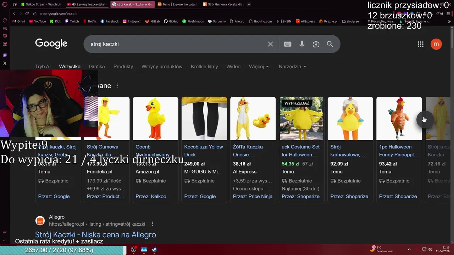
Task: Clear the search box with the X
Action: pyautogui.click(x=270, y=44)
